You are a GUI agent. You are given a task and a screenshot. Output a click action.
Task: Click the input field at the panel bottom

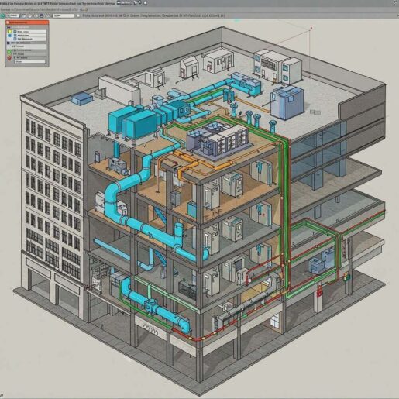point(30,61)
